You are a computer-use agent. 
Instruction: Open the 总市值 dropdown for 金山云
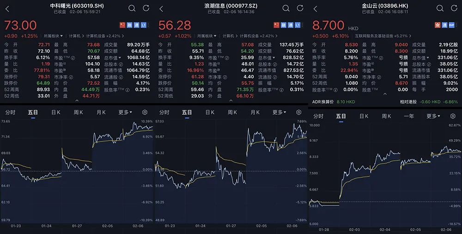(420, 58)
